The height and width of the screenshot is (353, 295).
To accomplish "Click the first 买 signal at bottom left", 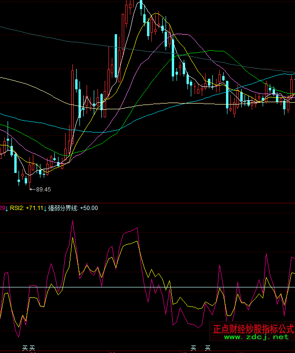I will coord(25,348).
